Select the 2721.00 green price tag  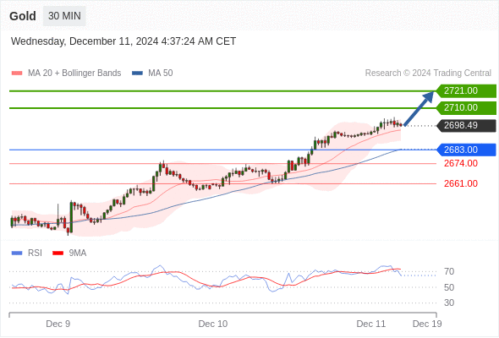tap(466, 91)
